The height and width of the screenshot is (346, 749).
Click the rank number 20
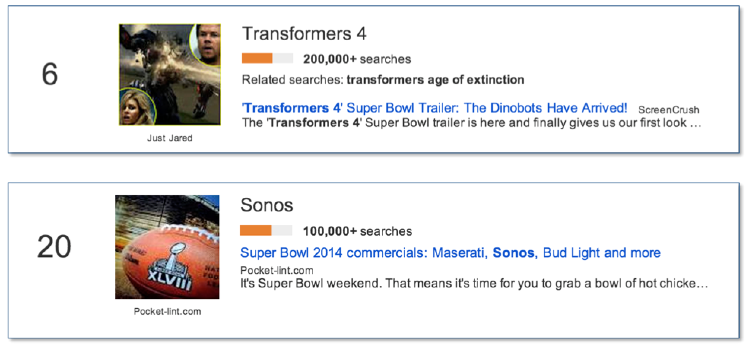click(x=54, y=246)
